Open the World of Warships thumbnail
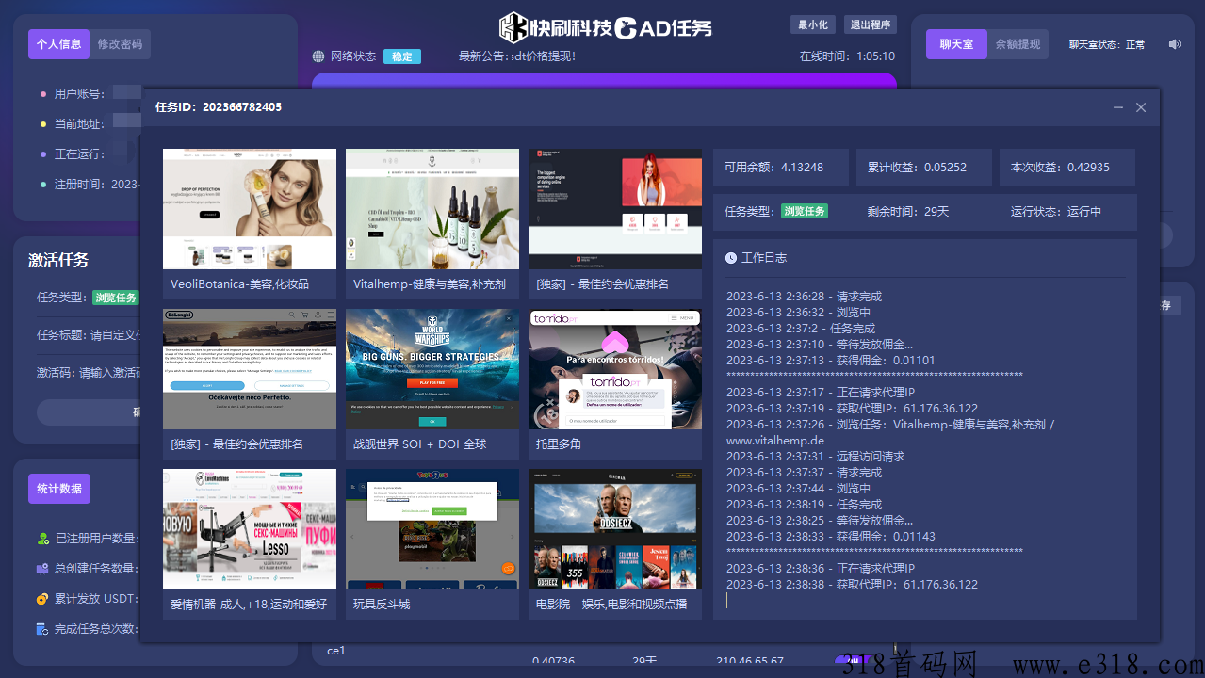The image size is (1205, 678). [432, 369]
